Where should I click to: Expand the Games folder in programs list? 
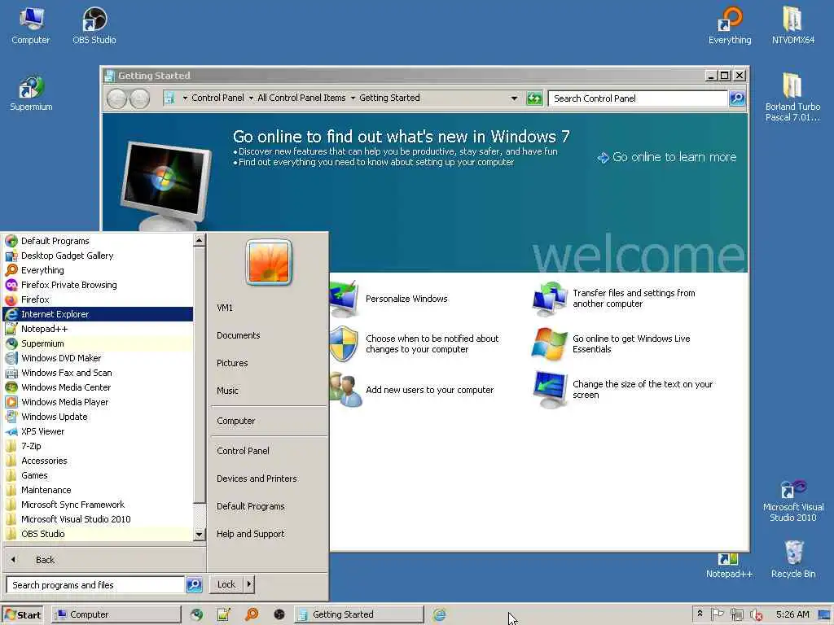(x=98, y=475)
